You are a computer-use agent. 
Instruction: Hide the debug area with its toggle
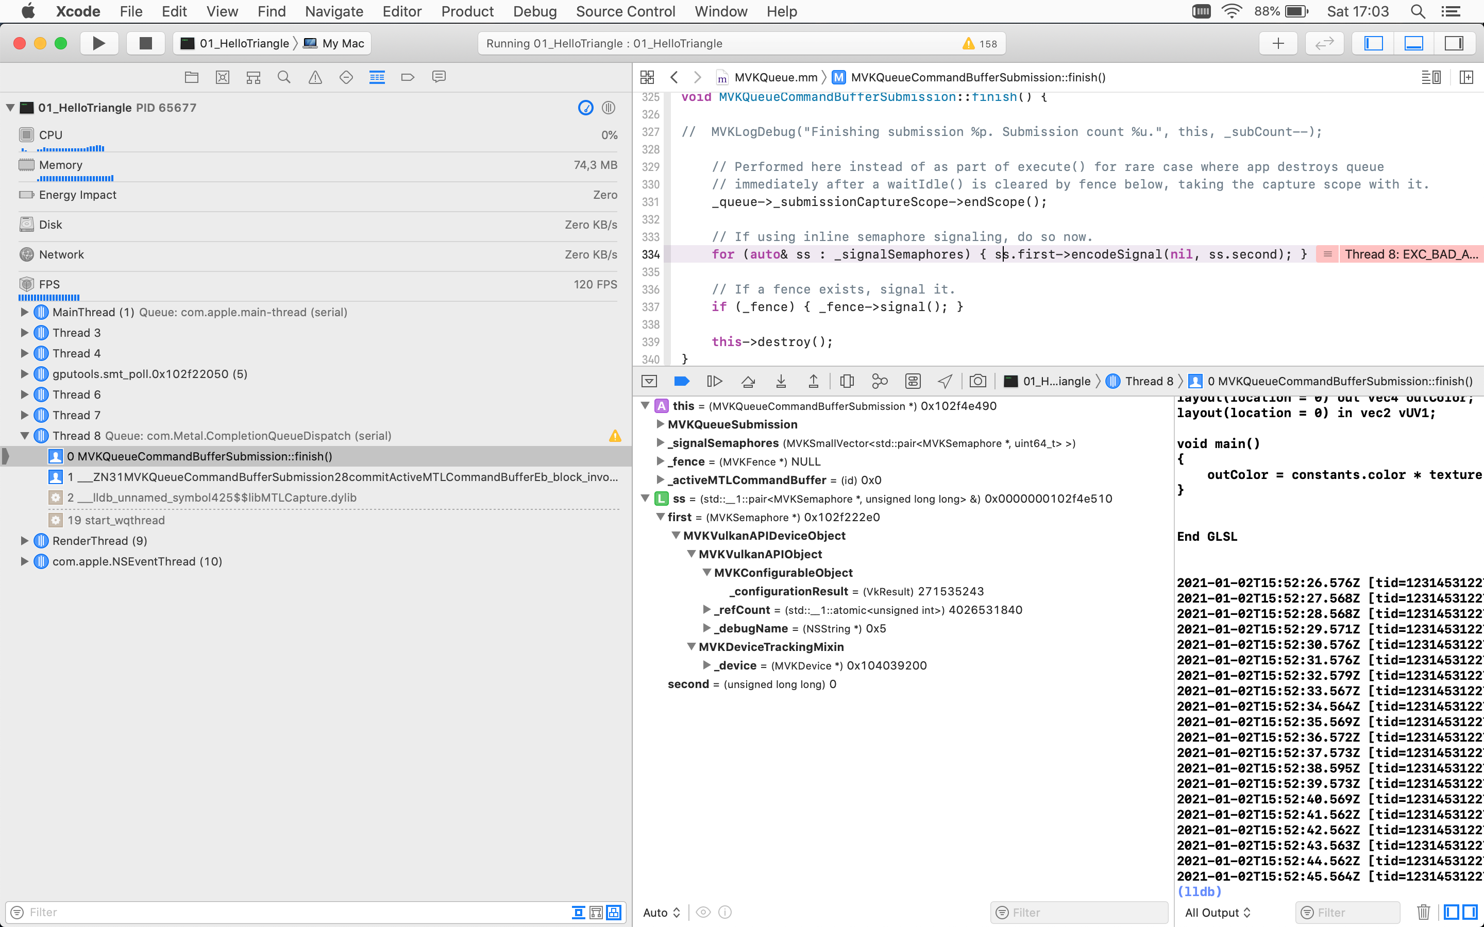[x=1413, y=43]
